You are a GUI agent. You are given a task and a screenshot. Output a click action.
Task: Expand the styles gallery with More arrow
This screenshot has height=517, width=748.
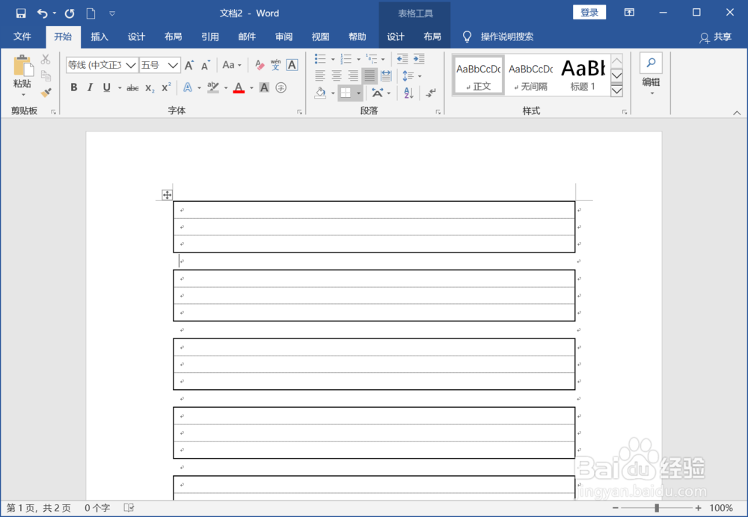[617, 90]
